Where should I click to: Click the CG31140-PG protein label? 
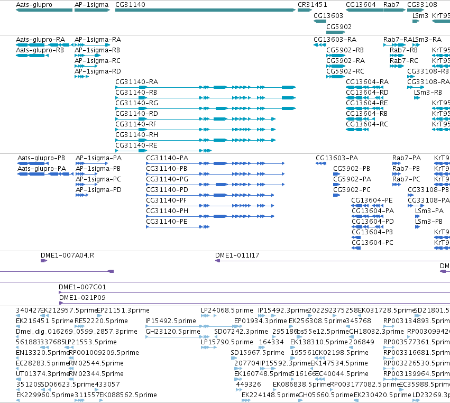[167, 179]
